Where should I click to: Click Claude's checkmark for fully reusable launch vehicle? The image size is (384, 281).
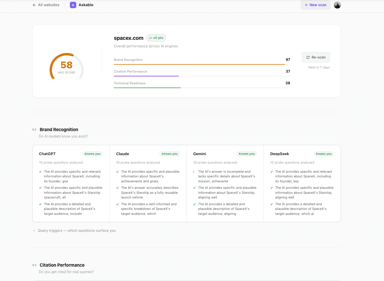pyautogui.click(x=117, y=188)
